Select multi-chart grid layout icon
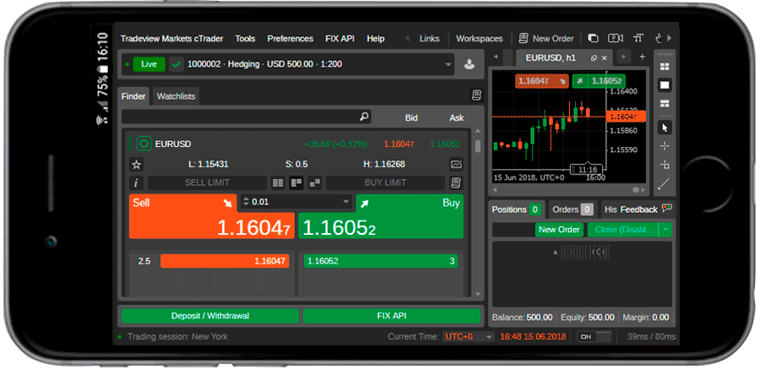The width and height of the screenshot is (765, 370). (665, 67)
